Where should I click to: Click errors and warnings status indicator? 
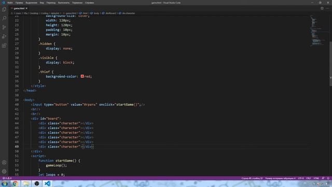point(7,178)
